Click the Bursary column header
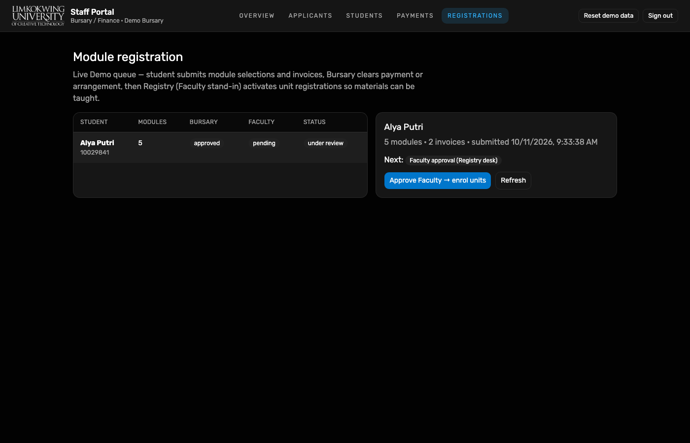690x443 pixels. click(204, 122)
